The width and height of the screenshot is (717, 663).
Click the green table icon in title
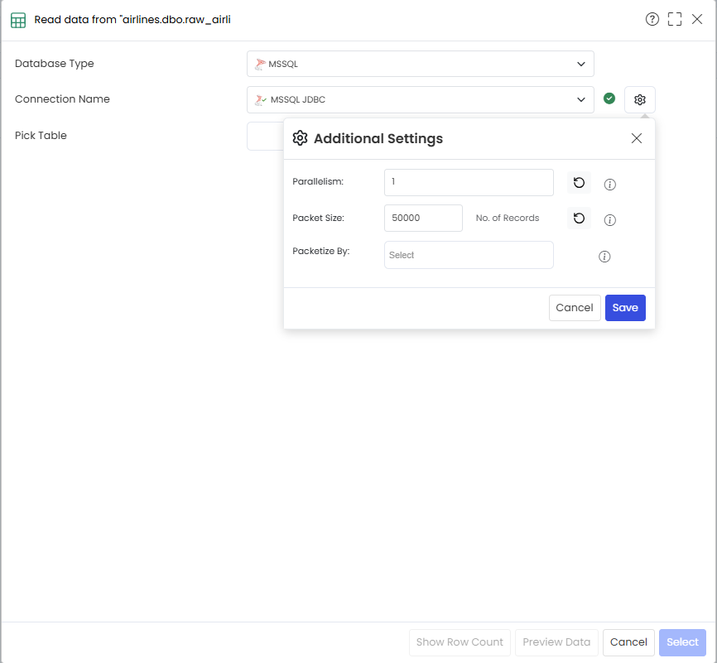pyautogui.click(x=18, y=20)
